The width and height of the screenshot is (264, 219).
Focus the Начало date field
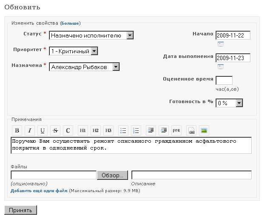coord(233,35)
